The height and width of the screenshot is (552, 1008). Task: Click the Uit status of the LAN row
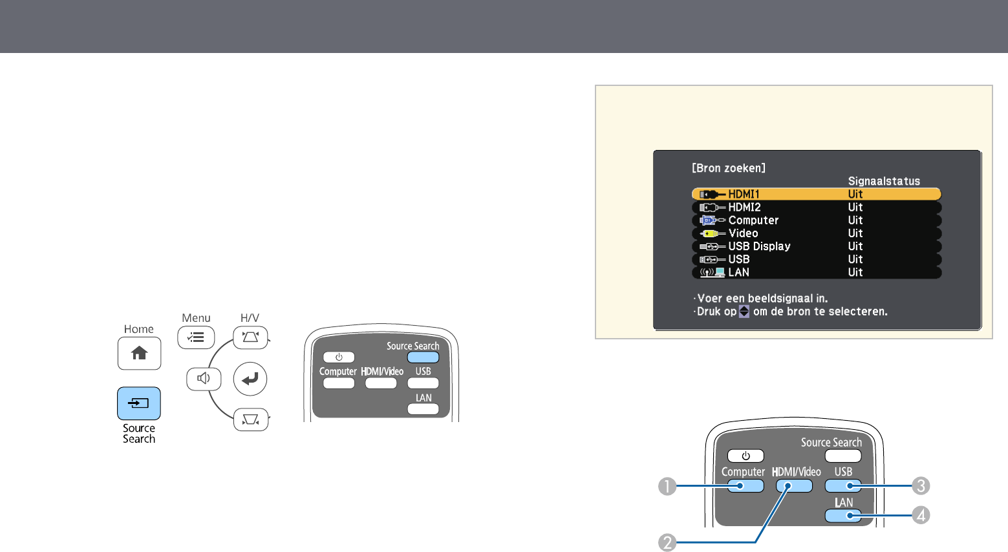(x=855, y=272)
